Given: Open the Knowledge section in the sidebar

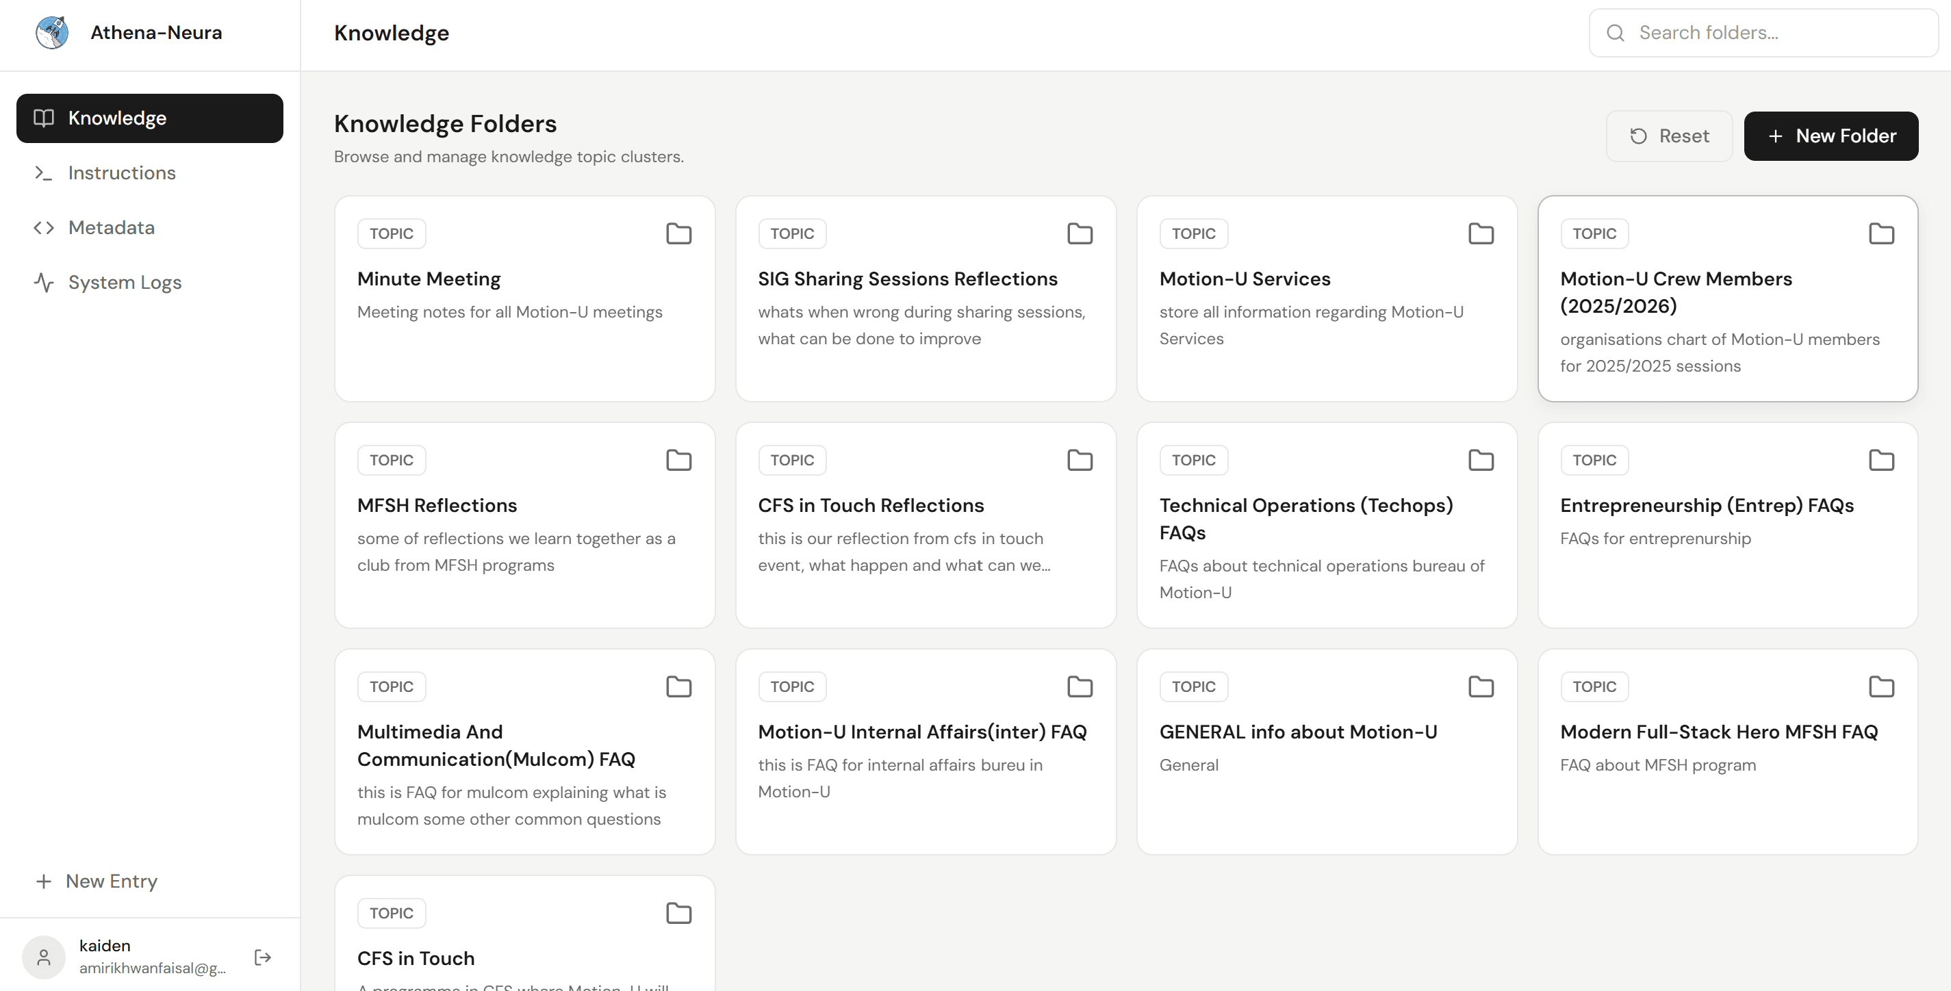Looking at the screenshot, I should click(150, 118).
